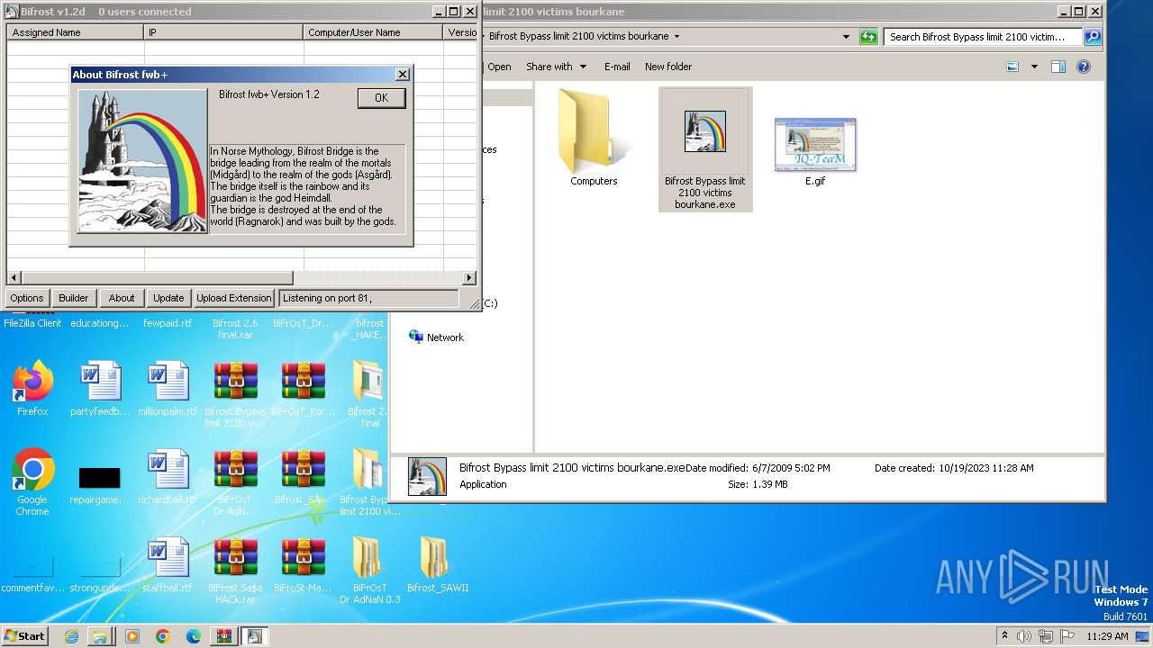1153x648 pixels.
Task: Switch to Bifrost taskbar button
Action: coord(254,636)
